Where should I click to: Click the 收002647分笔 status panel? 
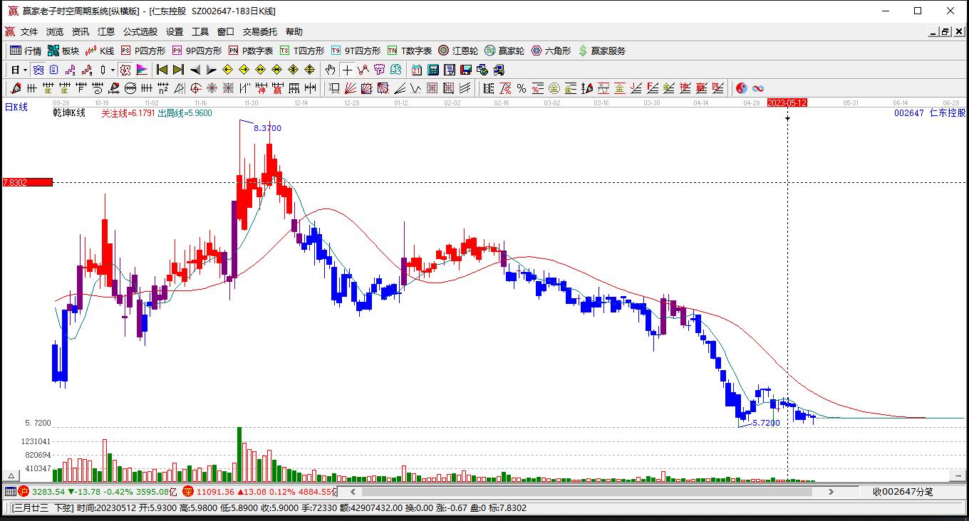coord(903,492)
